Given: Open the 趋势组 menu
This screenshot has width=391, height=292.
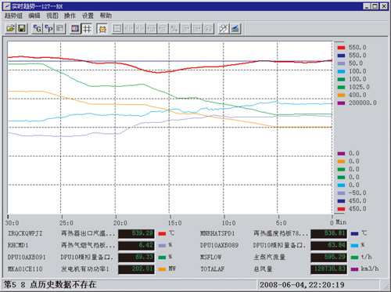Looking at the screenshot, I should [x=13, y=16].
